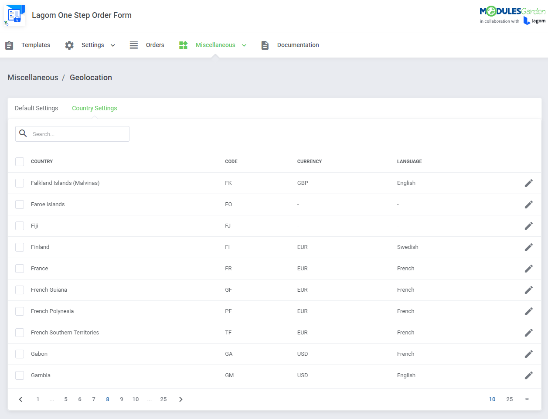Switch to the Default Settings tab
The width and height of the screenshot is (548, 419).
click(36, 108)
